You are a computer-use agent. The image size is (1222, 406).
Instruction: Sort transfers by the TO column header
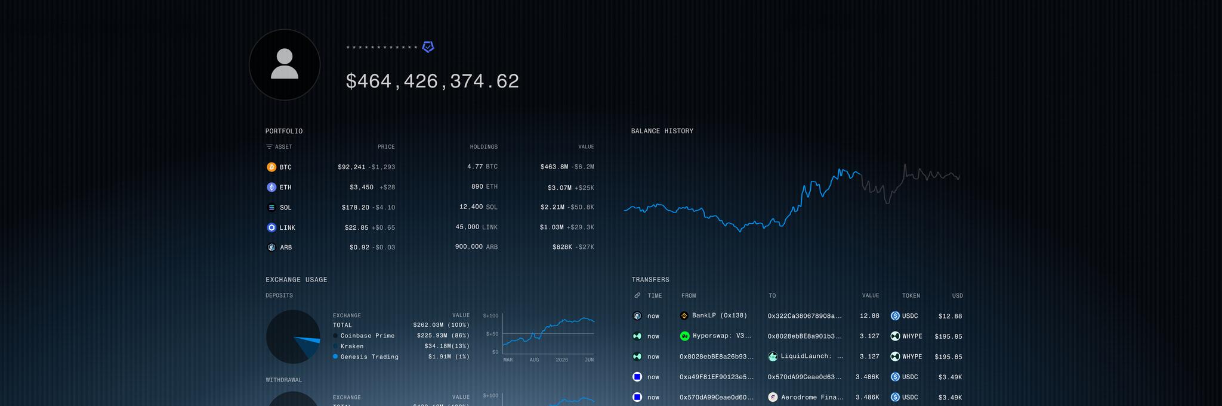pos(772,296)
